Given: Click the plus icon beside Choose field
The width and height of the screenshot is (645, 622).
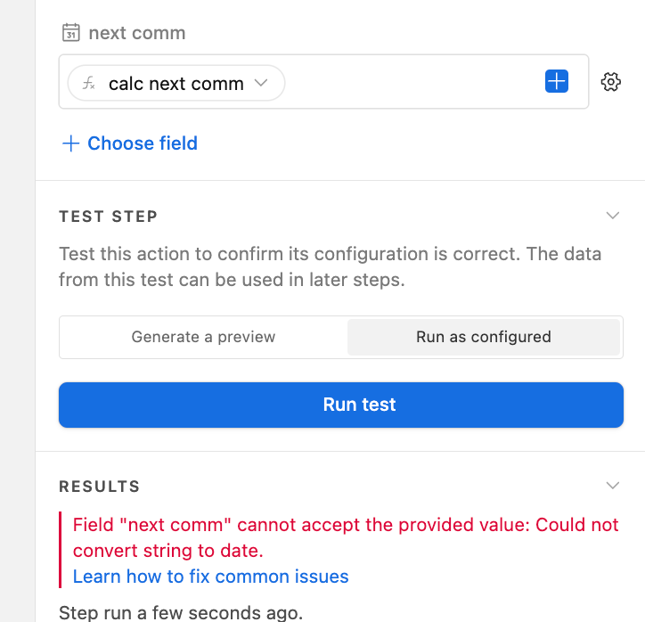Looking at the screenshot, I should coord(70,143).
